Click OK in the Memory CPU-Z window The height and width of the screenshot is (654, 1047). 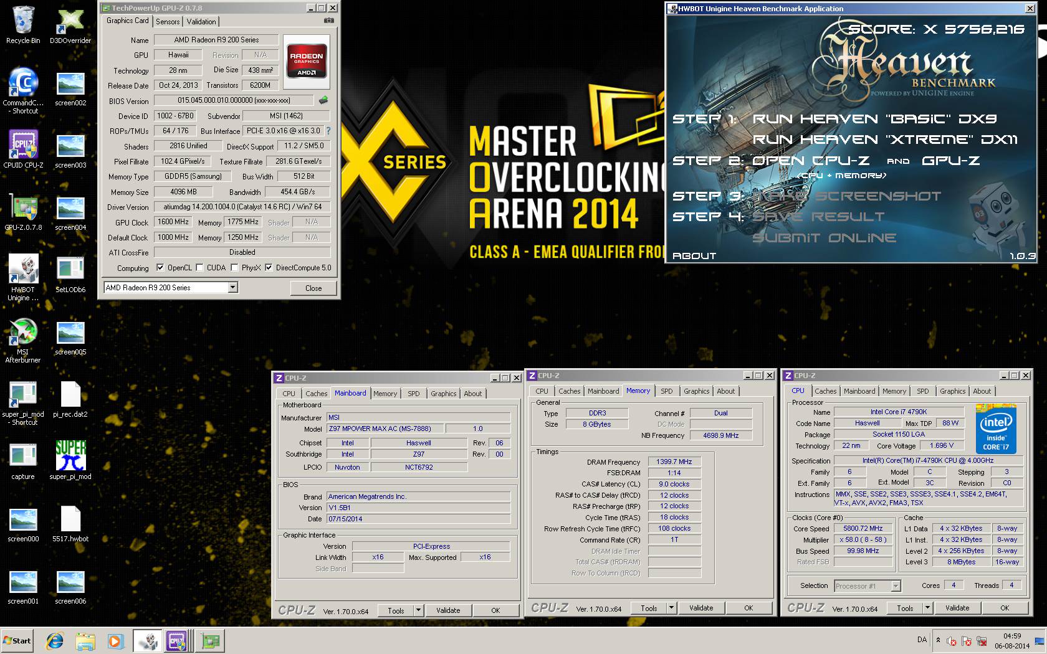pyautogui.click(x=748, y=608)
